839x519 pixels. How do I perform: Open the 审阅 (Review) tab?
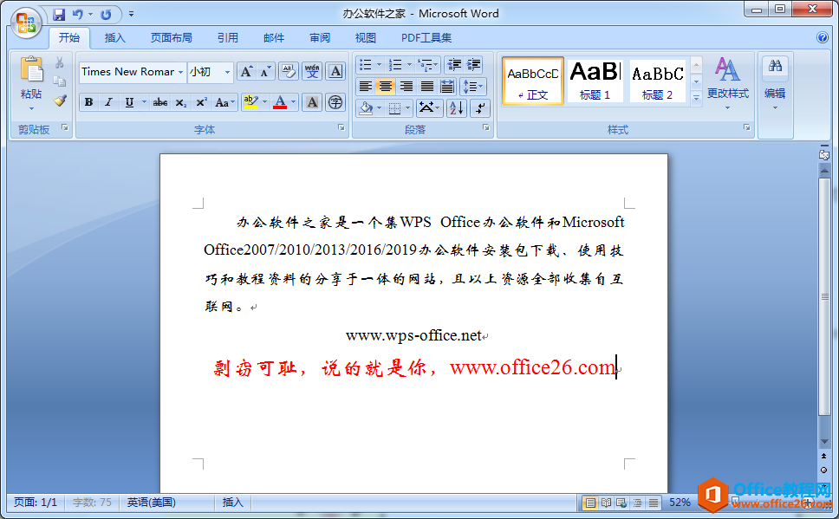click(x=320, y=38)
